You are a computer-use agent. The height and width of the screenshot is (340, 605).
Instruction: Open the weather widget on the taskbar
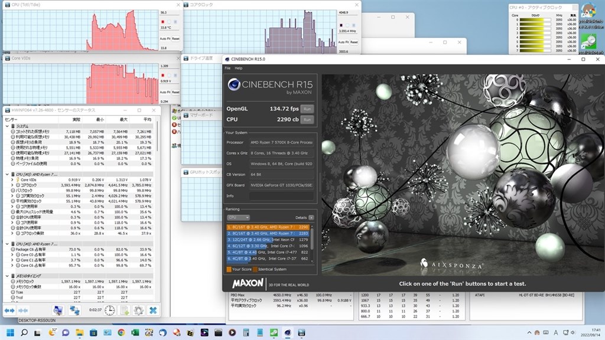click(x=52, y=332)
